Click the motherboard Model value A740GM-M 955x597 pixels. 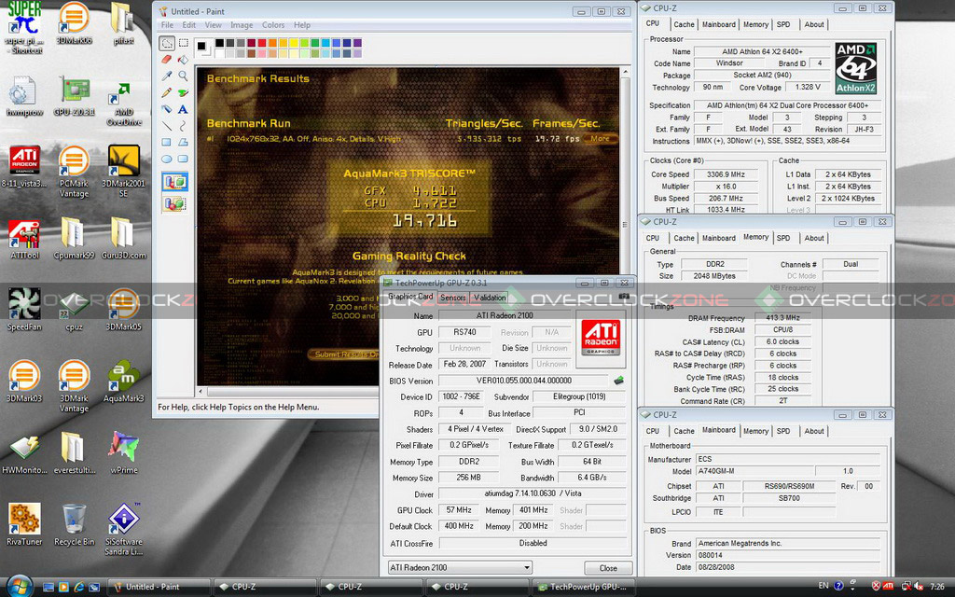(754, 471)
